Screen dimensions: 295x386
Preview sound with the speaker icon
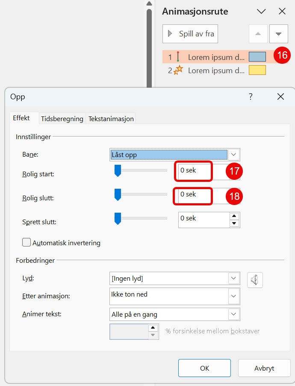click(255, 280)
